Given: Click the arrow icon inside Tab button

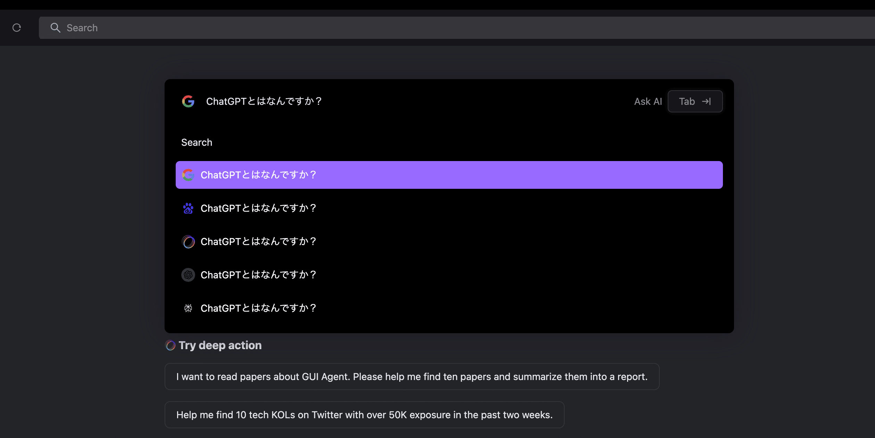Looking at the screenshot, I should 706,101.
